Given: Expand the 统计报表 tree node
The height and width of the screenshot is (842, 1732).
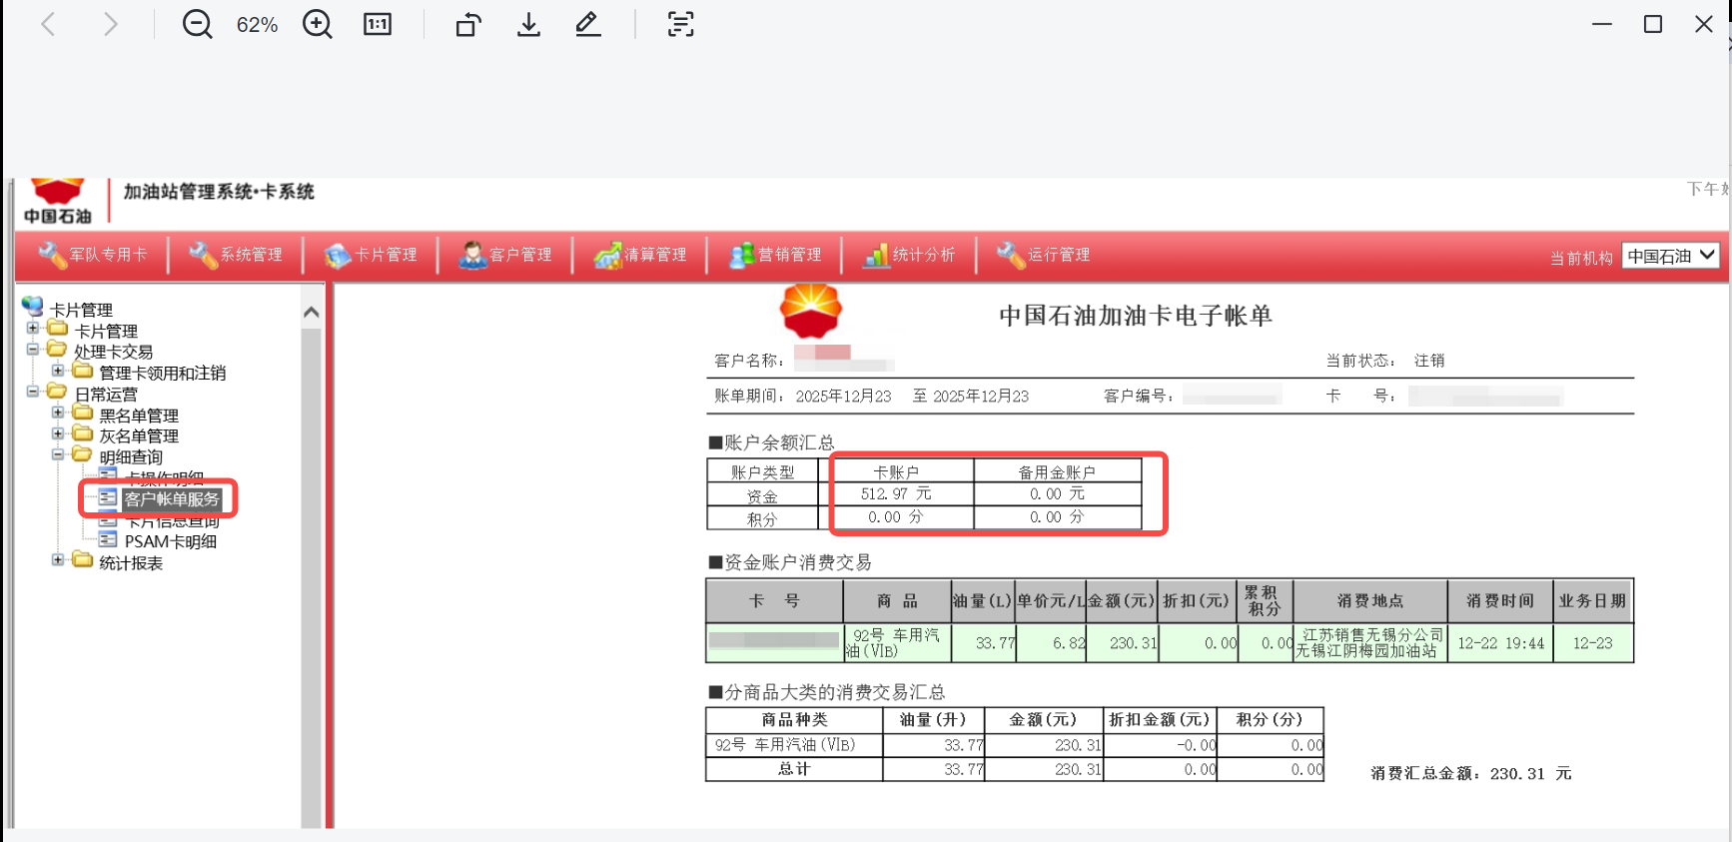Looking at the screenshot, I should (58, 560).
